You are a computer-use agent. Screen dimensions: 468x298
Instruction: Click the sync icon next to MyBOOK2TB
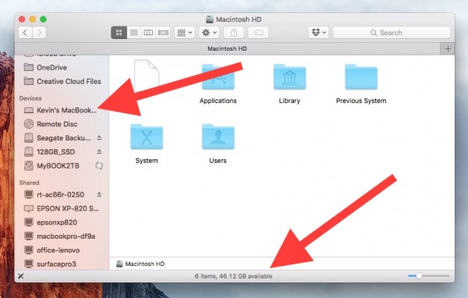click(99, 165)
